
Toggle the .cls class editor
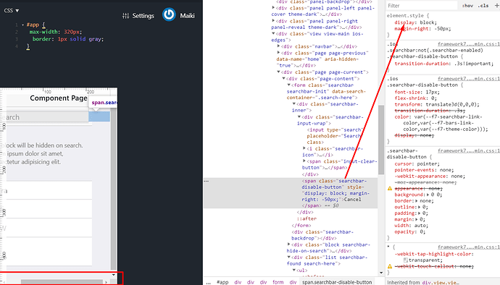(483, 6)
